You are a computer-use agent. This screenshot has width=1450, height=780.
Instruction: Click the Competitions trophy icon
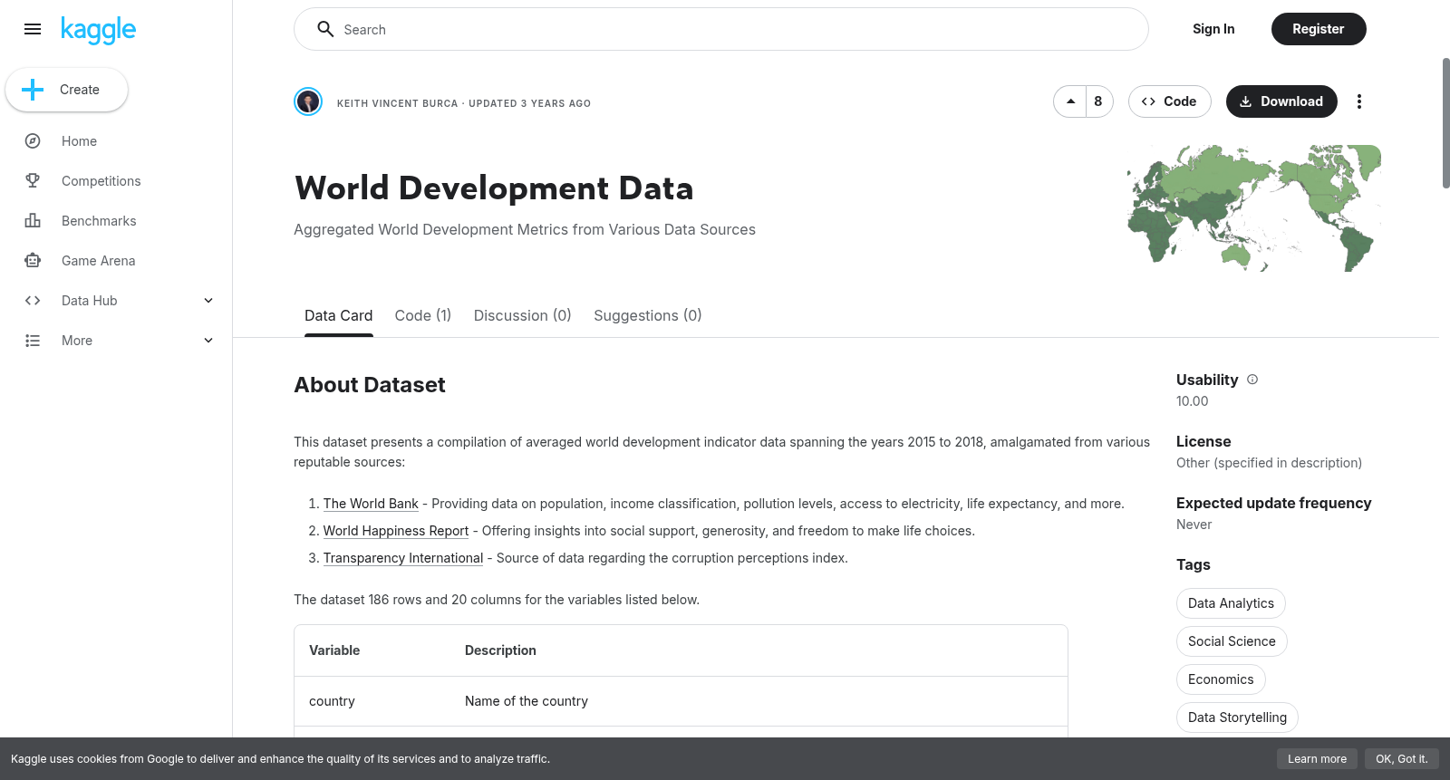click(x=33, y=181)
